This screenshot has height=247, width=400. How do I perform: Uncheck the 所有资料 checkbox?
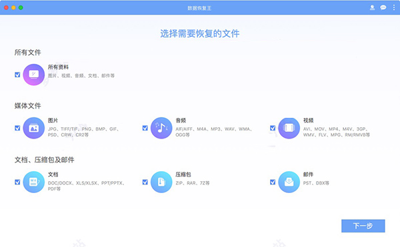tap(17, 75)
